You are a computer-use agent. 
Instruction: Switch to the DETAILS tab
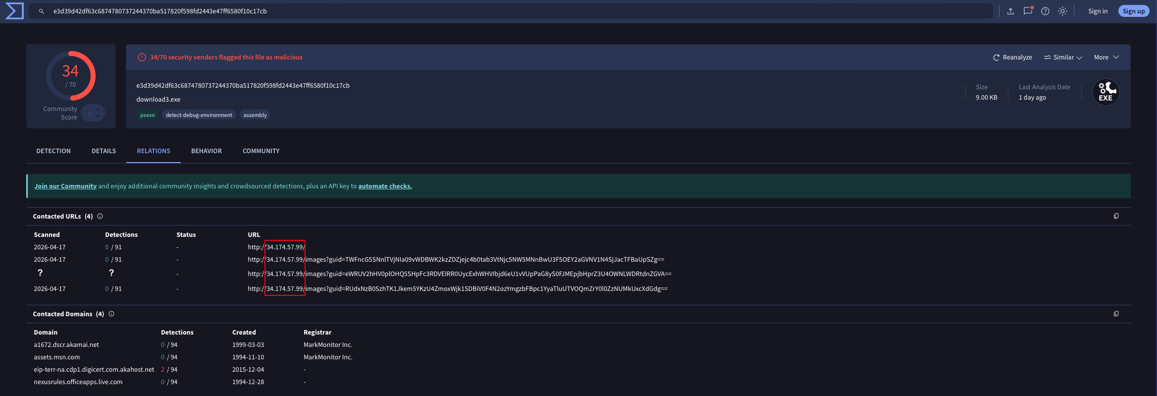pyautogui.click(x=104, y=151)
